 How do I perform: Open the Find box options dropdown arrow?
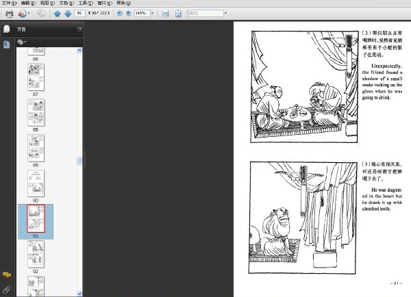pyautogui.click(x=225, y=13)
